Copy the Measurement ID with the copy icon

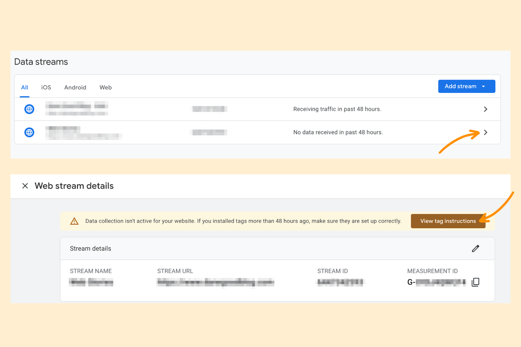tap(475, 282)
